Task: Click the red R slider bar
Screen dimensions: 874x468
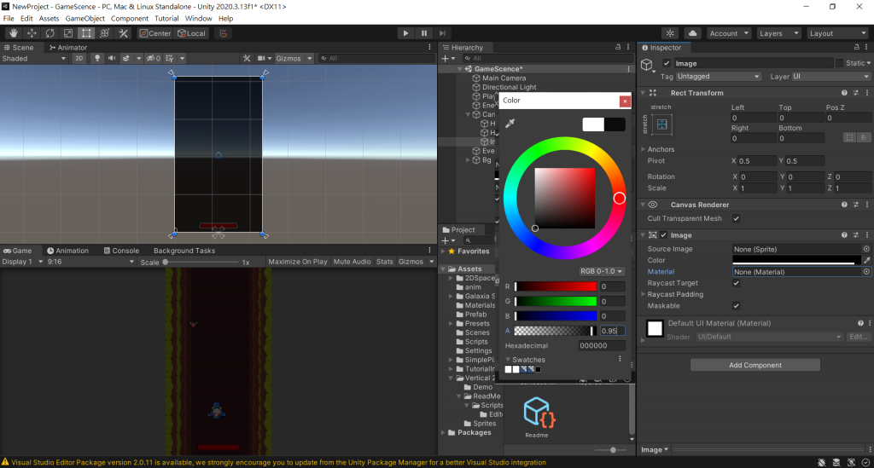Action: (556, 286)
